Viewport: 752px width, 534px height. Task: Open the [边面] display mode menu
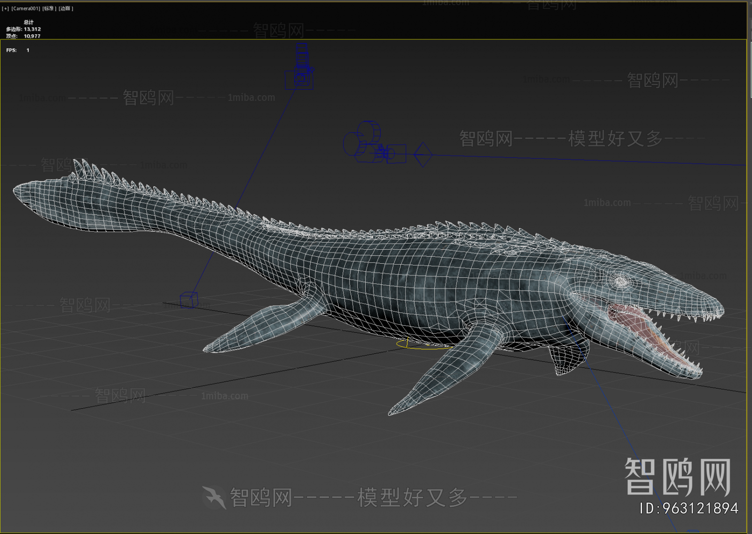pos(66,8)
